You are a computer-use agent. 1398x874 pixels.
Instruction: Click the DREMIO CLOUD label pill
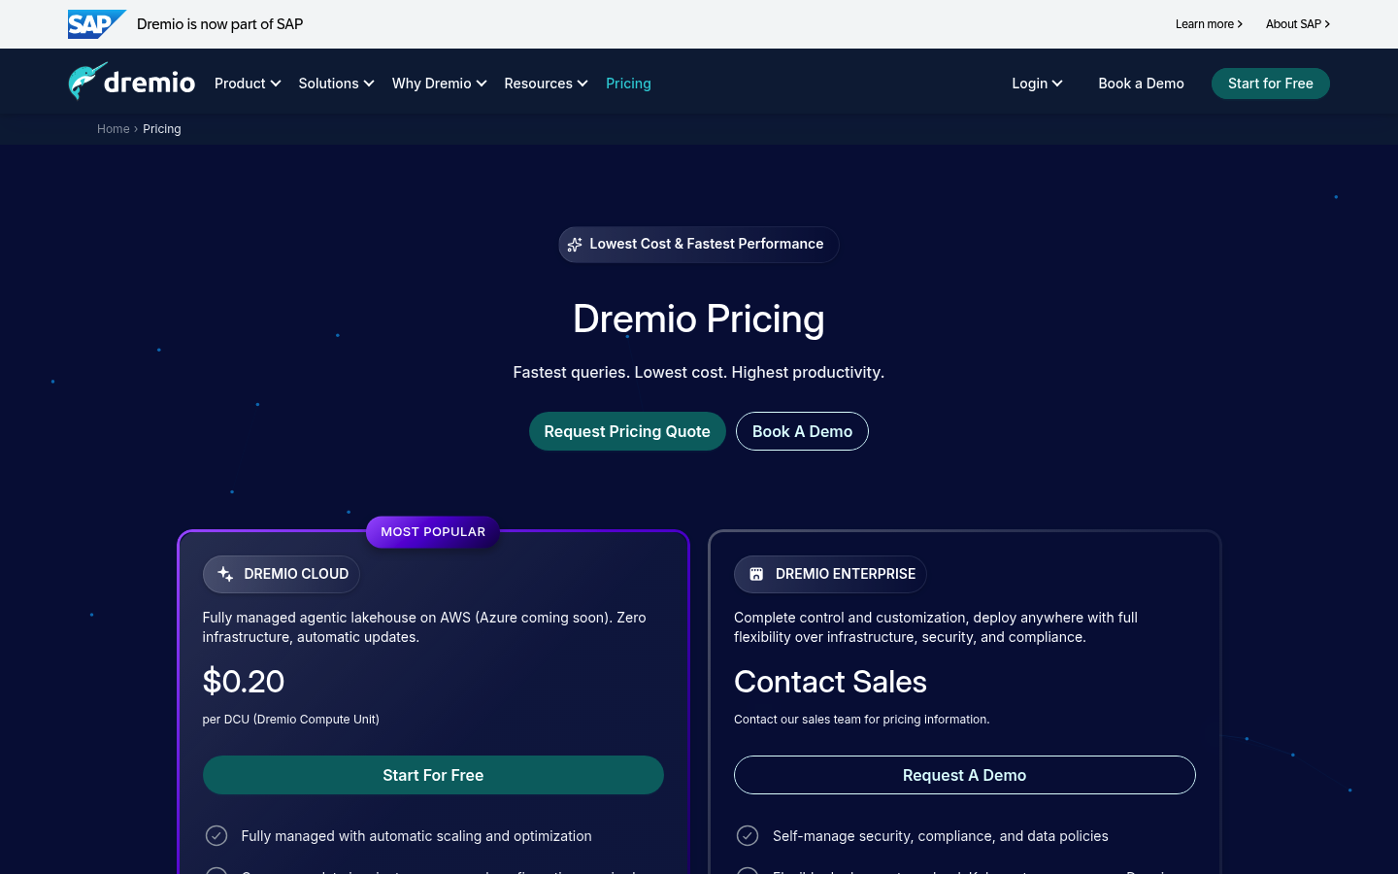click(x=282, y=574)
